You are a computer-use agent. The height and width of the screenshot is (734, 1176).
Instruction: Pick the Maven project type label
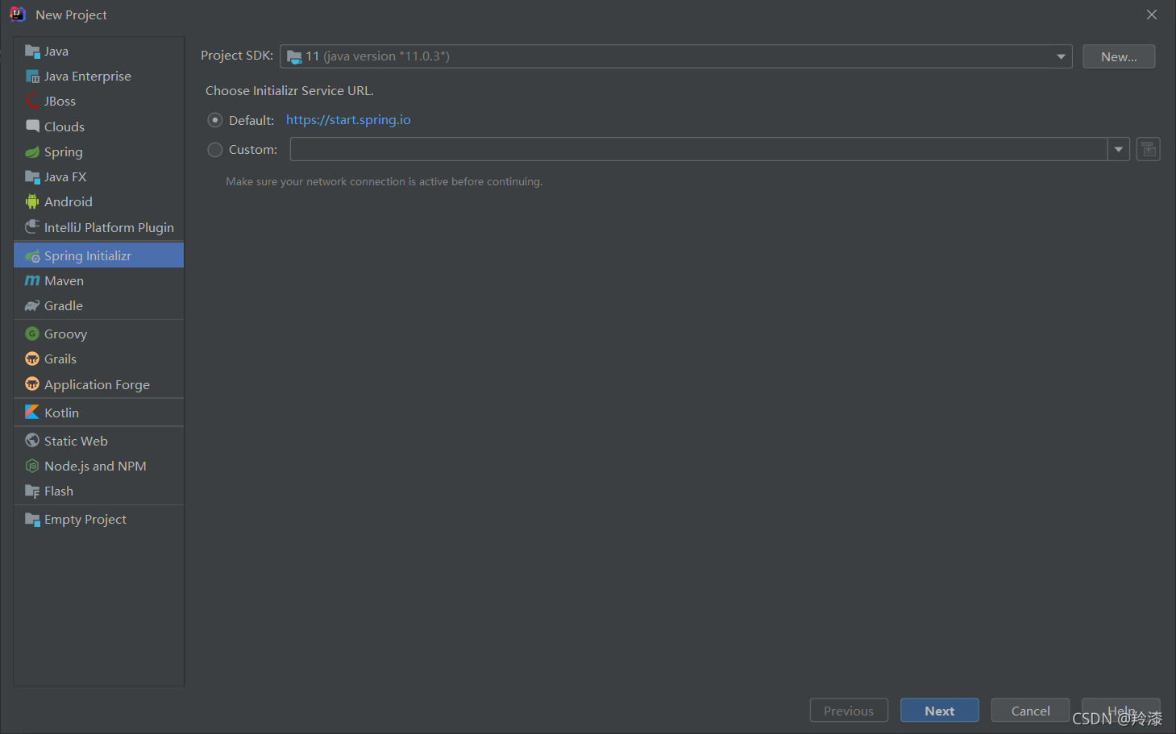tap(64, 280)
